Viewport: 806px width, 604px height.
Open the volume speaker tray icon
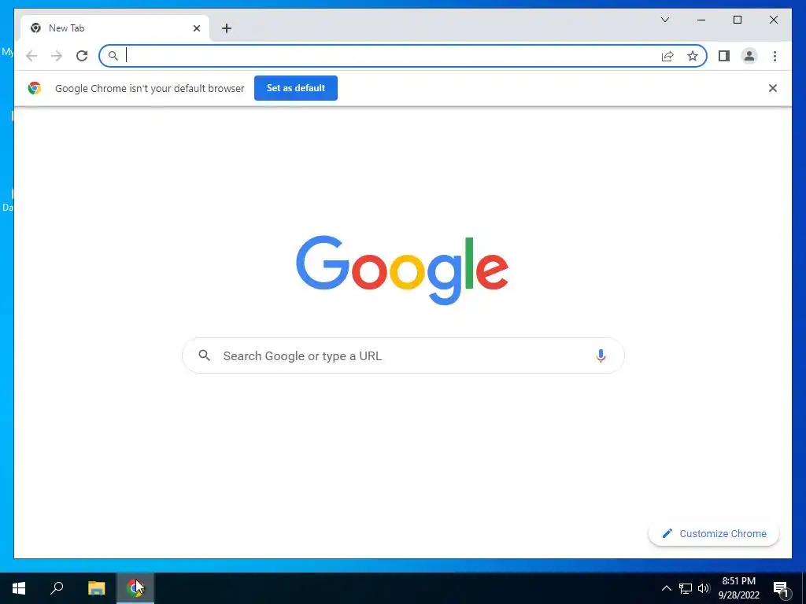click(x=704, y=588)
